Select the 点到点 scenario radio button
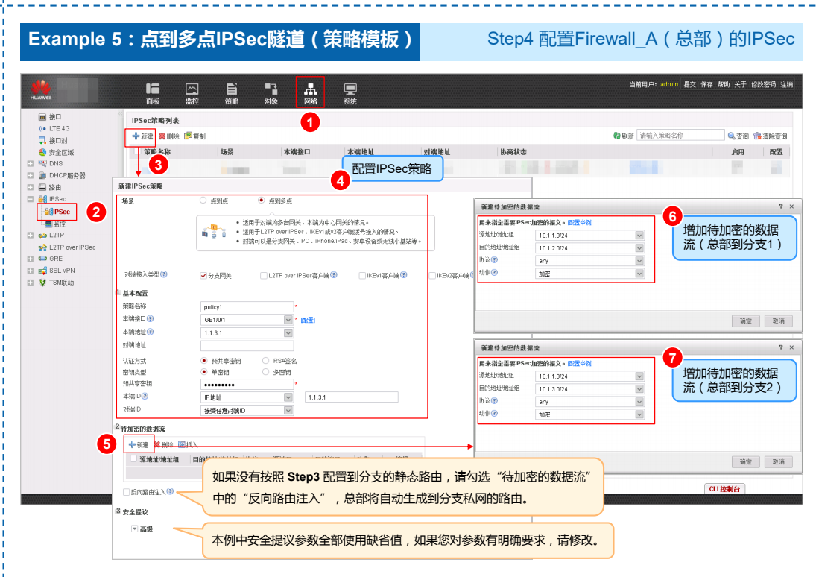Image resolution: width=816 pixels, height=577 pixels. point(203,201)
